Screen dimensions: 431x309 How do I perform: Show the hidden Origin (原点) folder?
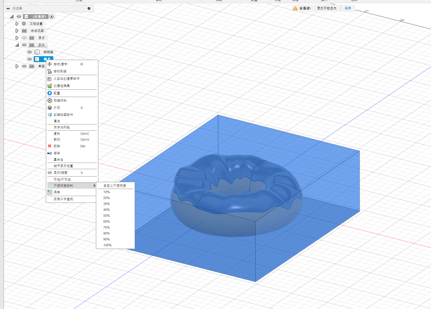pos(24,38)
